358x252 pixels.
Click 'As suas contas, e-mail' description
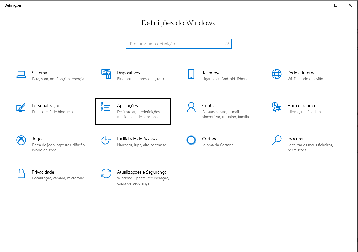[x=221, y=112]
